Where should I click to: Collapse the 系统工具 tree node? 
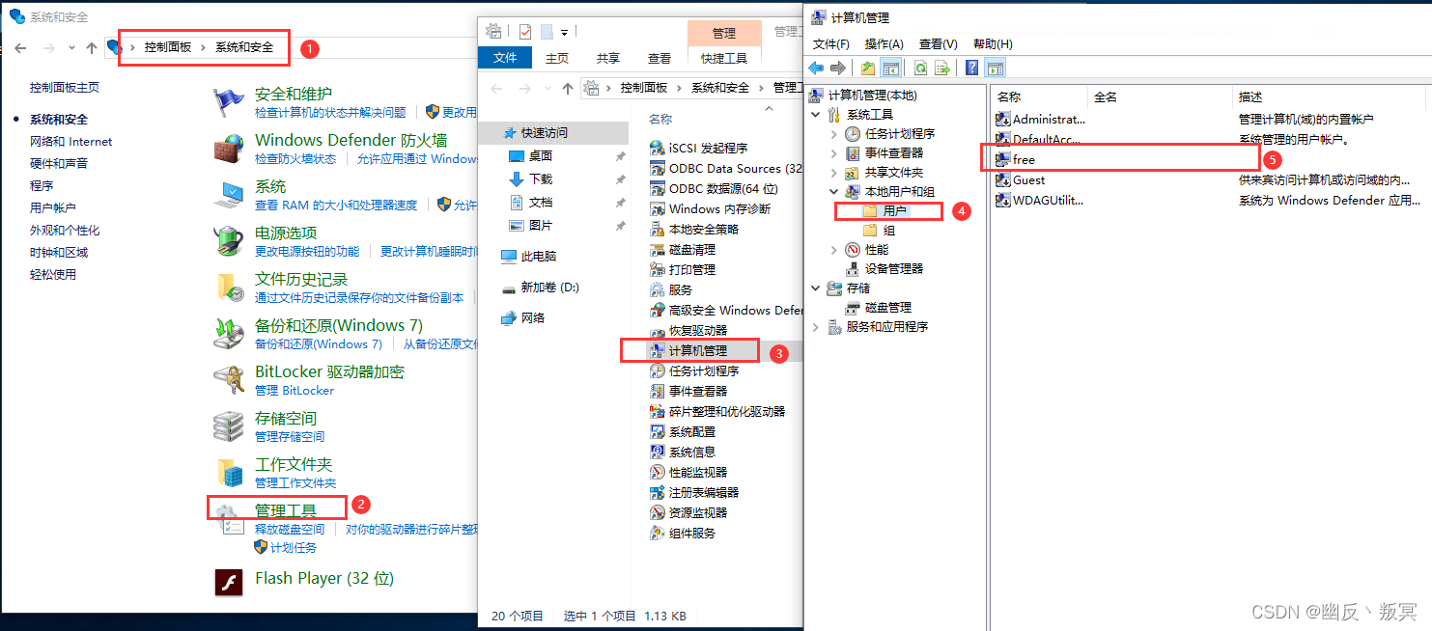(x=817, y=115)
